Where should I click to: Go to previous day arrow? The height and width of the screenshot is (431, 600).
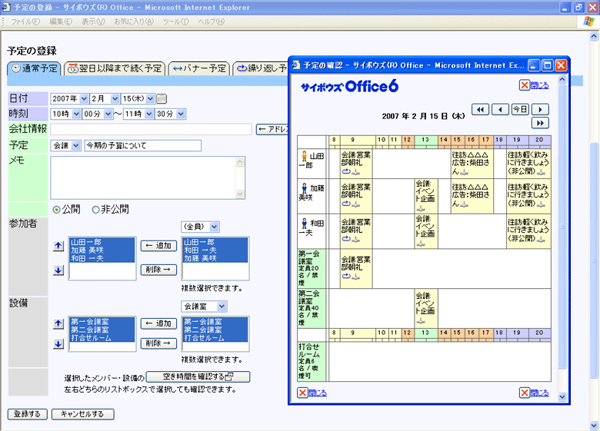tap(500, 110)
